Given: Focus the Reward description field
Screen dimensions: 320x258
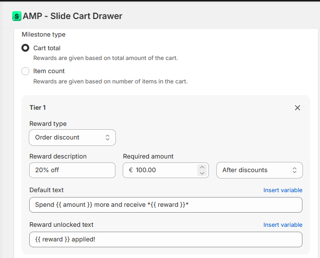Looking at the screenshot, I should click(72, 170).
